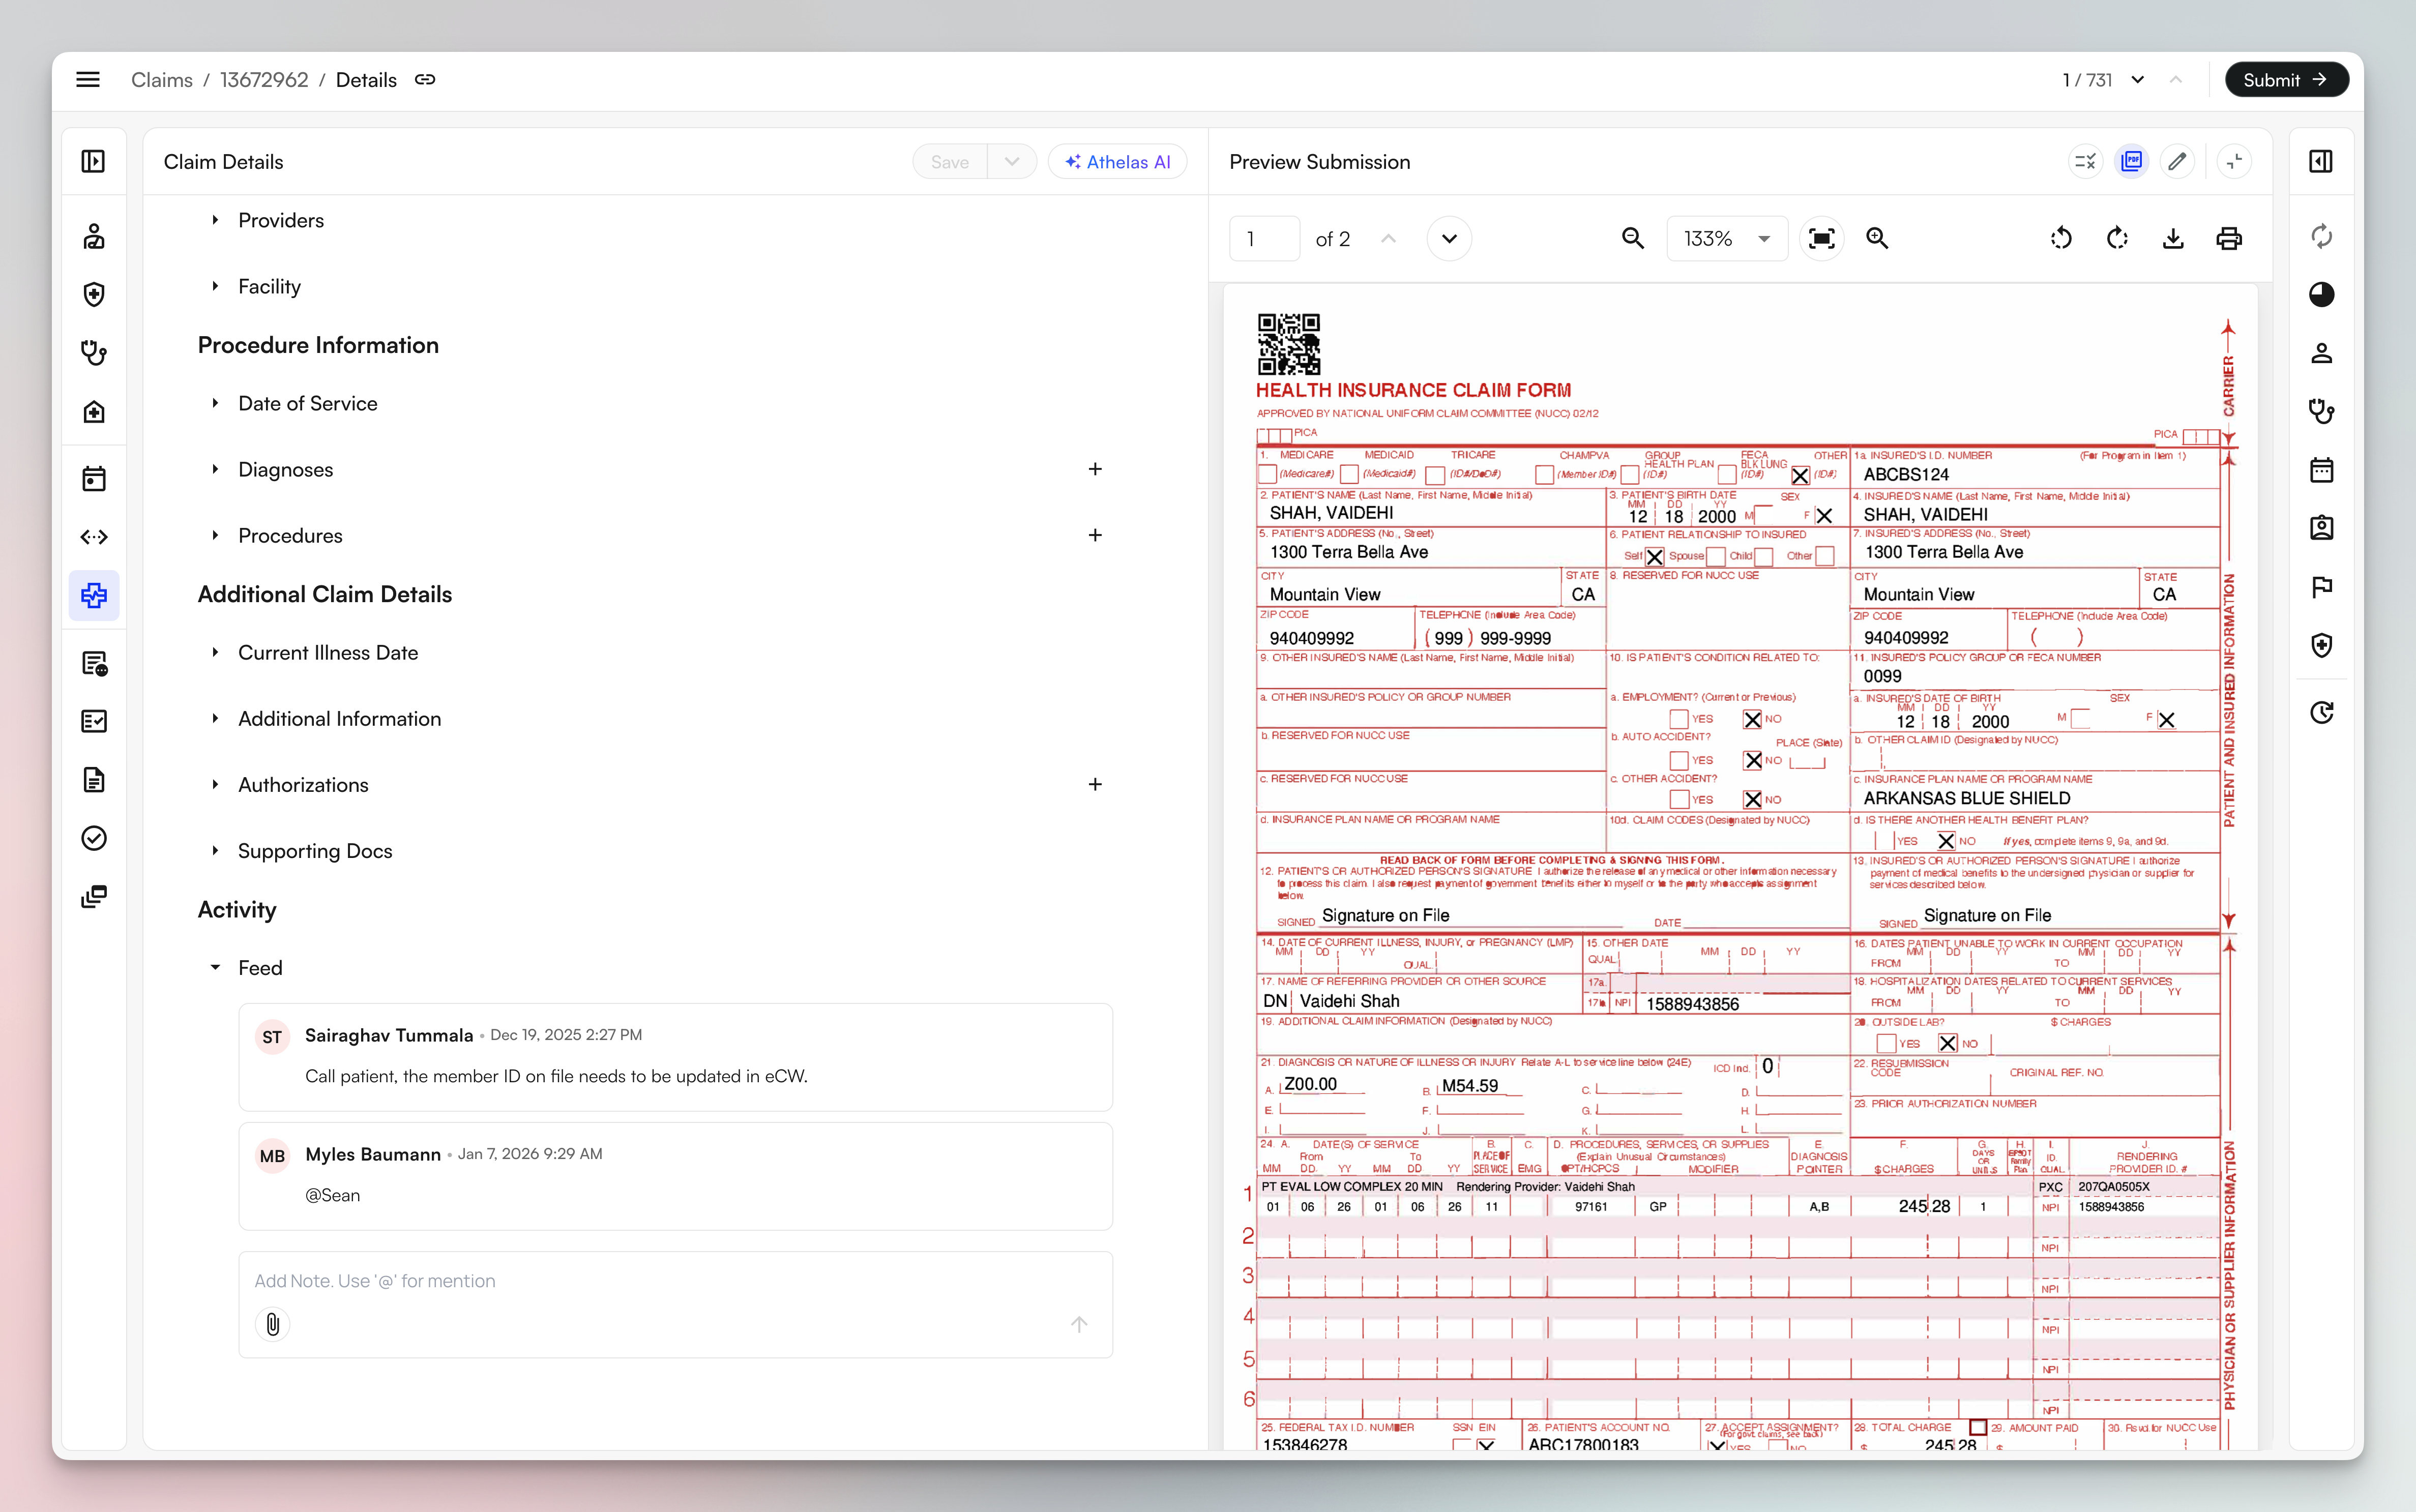
Task: Open the 133% zoom level dropdown
Action: 1727,238
